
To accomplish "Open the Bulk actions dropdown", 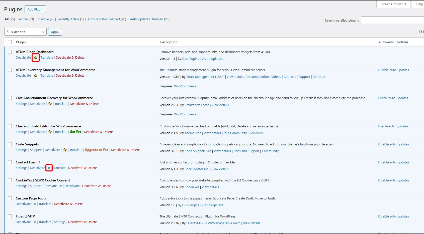I will point(25,32).
